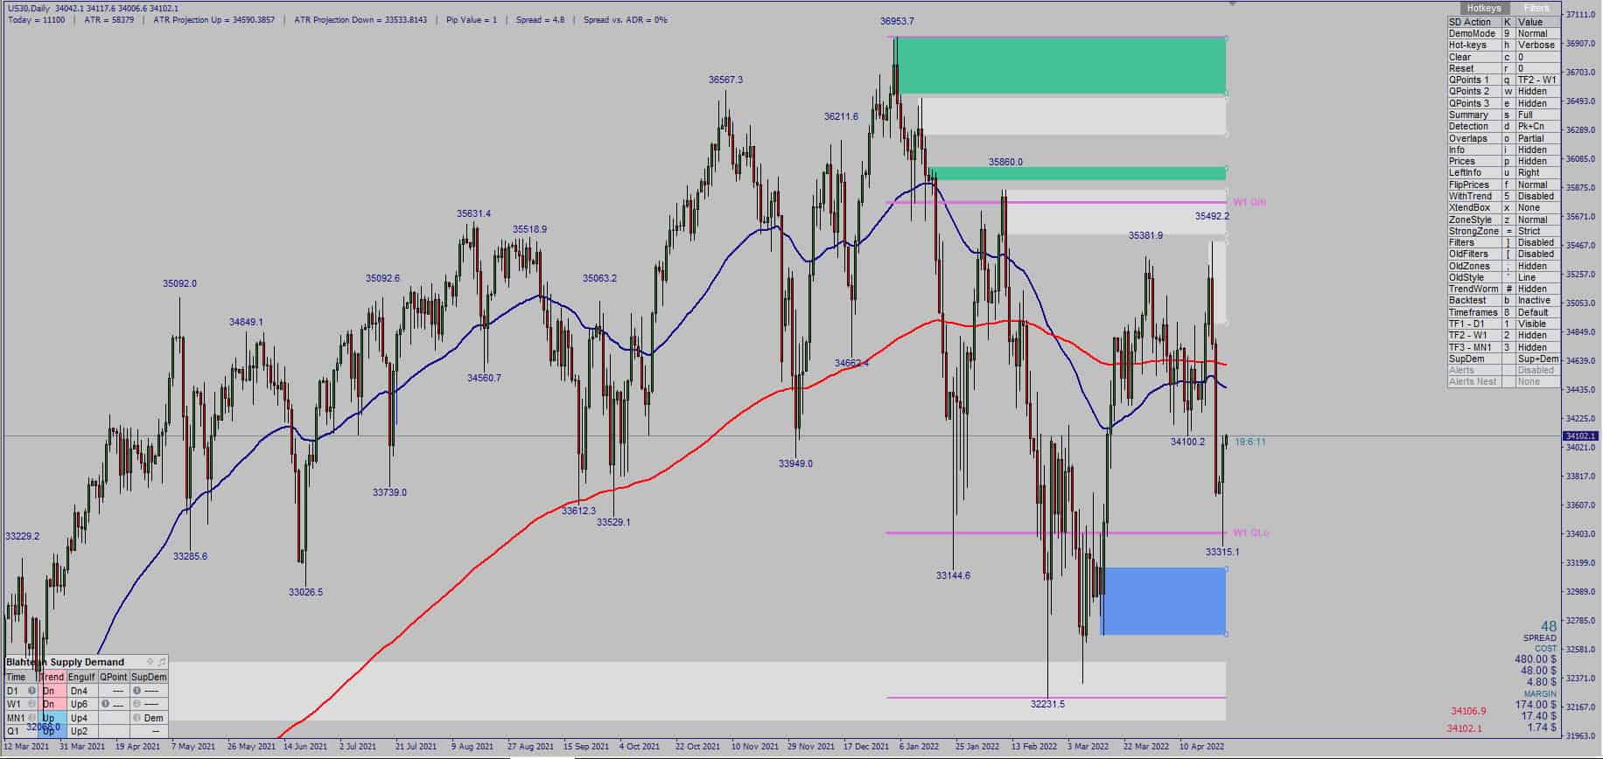Toggle the Hidden value for OldZones

coord(1537,266)
